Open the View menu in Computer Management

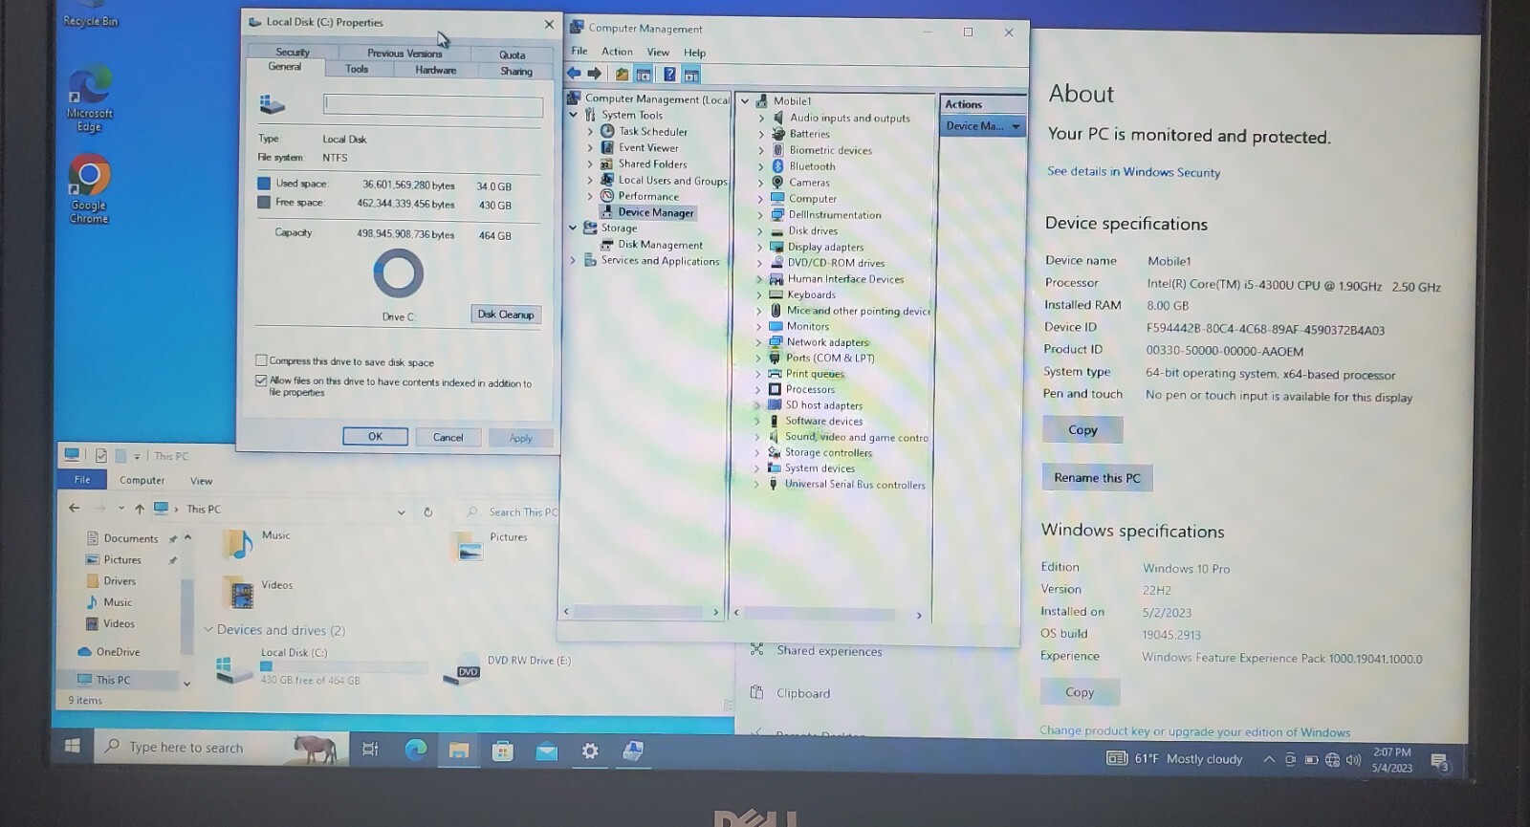658,53
